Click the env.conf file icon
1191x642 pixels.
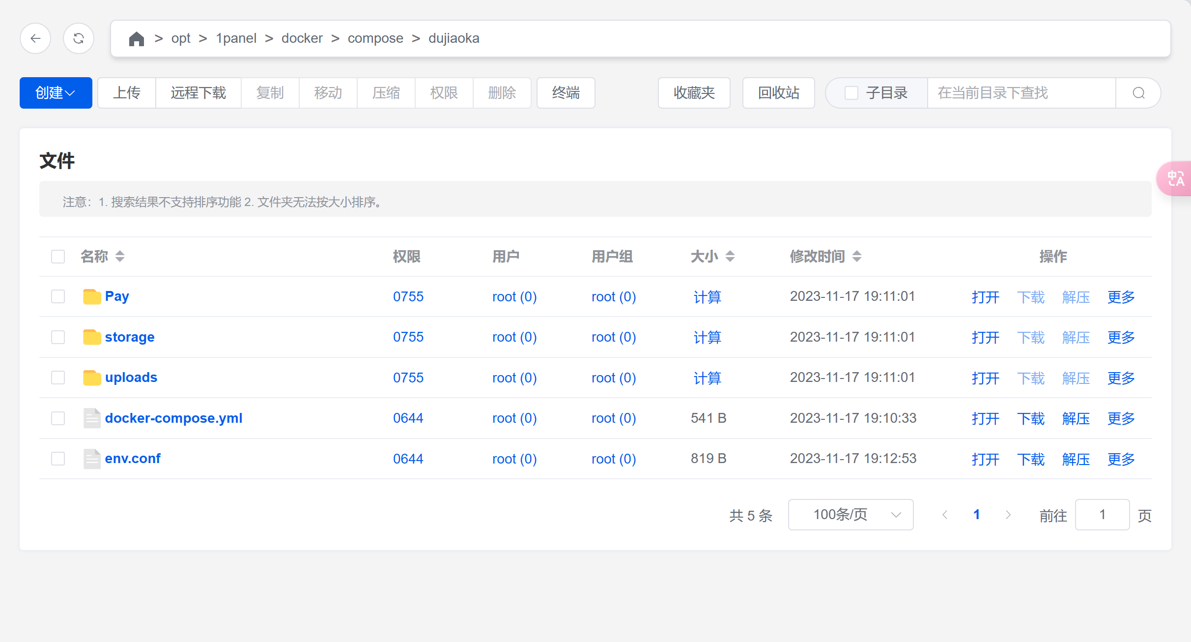tap(92, 459)
